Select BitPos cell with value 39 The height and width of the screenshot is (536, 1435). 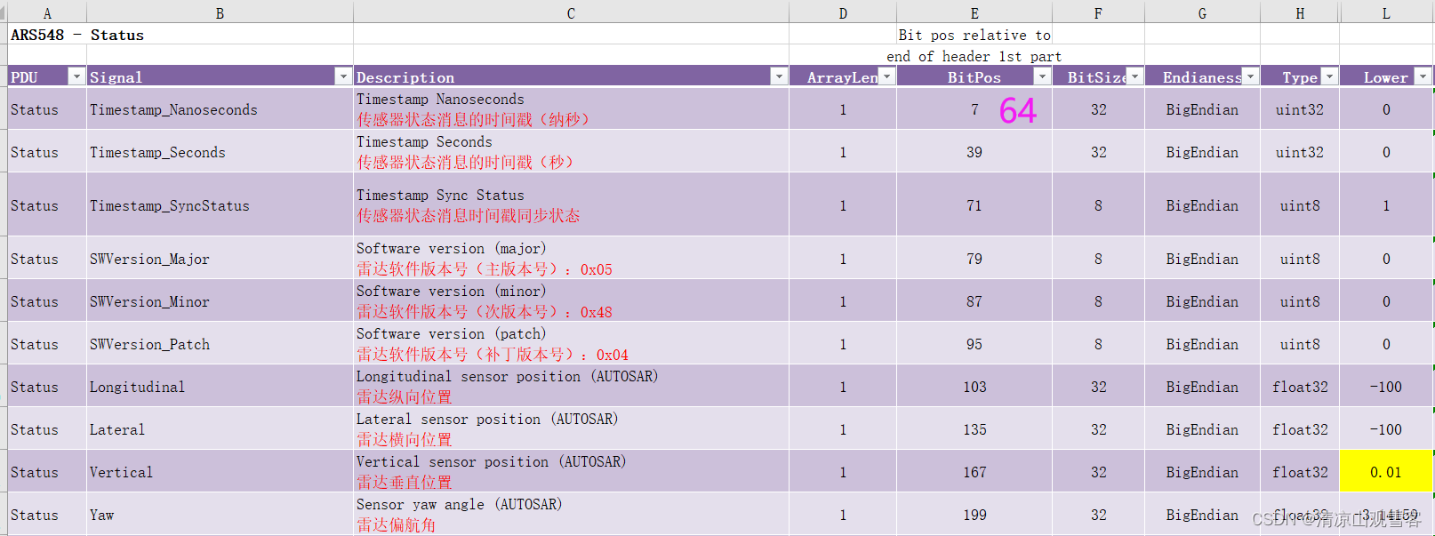point(974,152)
